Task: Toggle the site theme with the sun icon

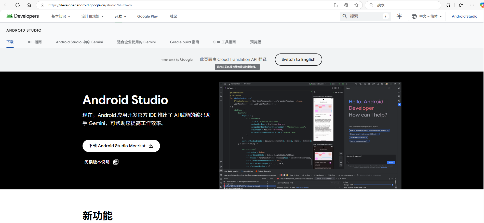Action: 399,16
